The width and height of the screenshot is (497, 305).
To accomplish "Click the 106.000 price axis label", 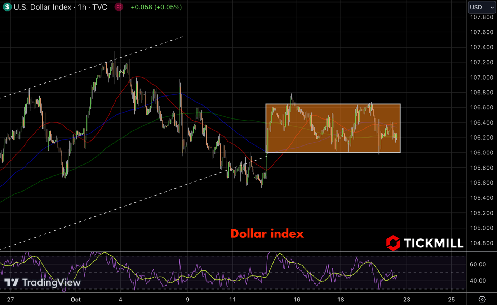I will pyautogui.click(x=481, y=153).
